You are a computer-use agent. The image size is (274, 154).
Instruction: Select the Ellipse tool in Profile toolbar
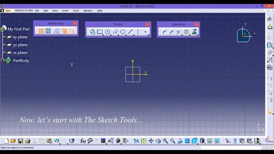[123, 32]
